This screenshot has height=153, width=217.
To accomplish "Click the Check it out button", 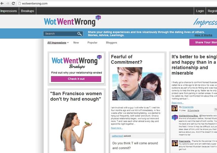I will click(x=76, y=79).
